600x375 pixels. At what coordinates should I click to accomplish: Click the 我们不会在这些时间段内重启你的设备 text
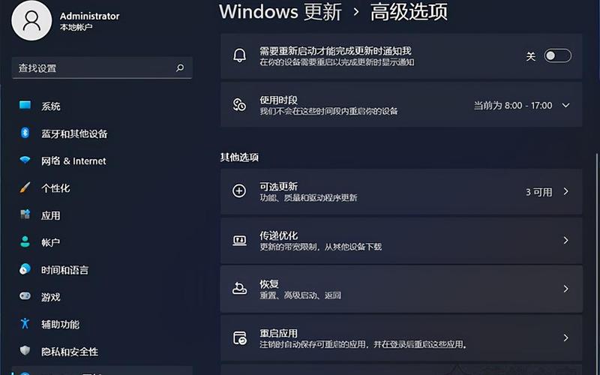point(328,111)
